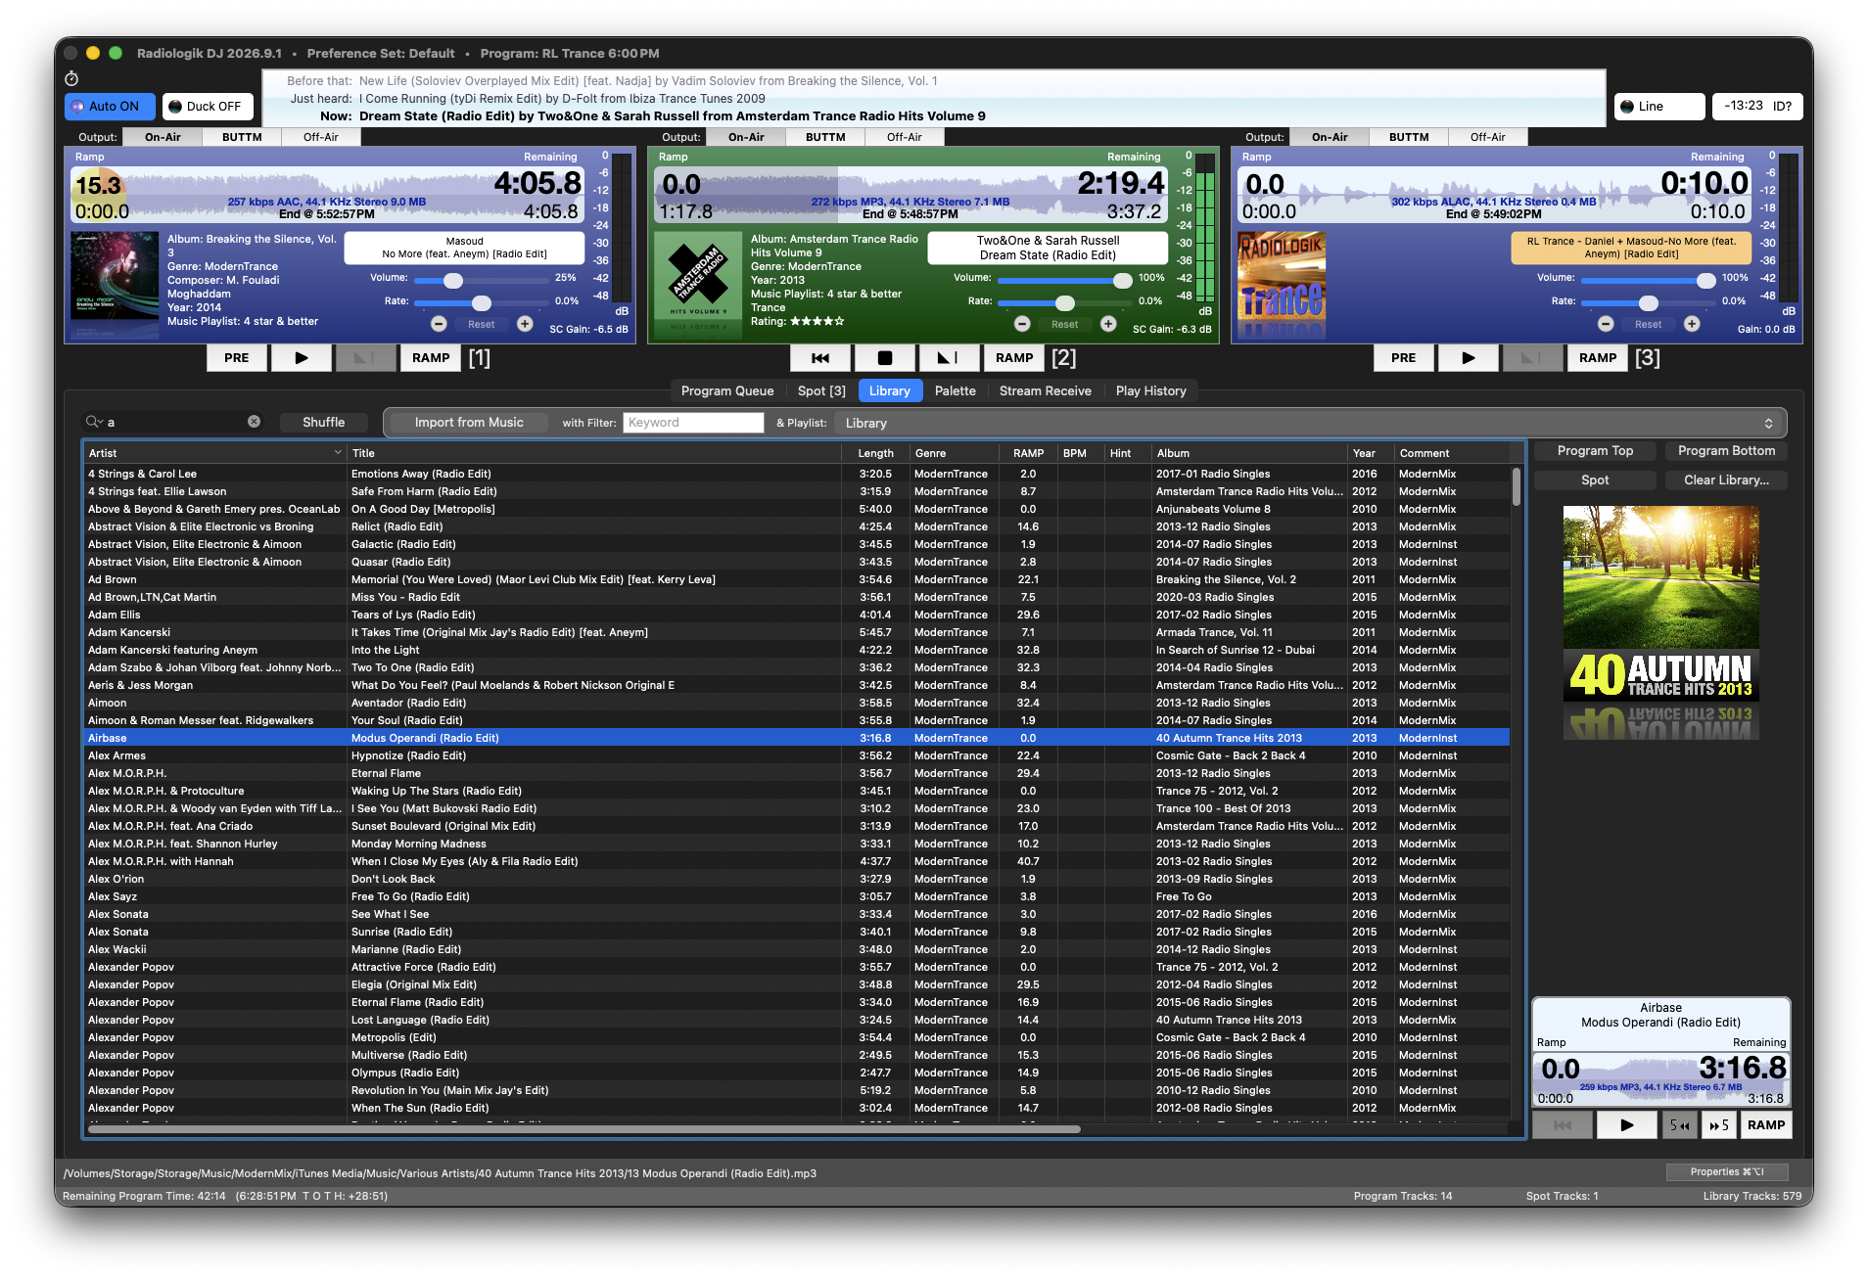This screenshot has width=1868, height=1279.
Task: Click Reset rate button on deck 2
Action: coord(1065,324)
